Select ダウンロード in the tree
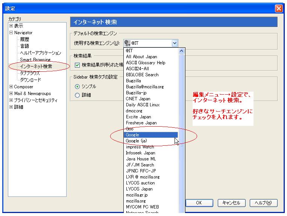 [x=30, y=80]
